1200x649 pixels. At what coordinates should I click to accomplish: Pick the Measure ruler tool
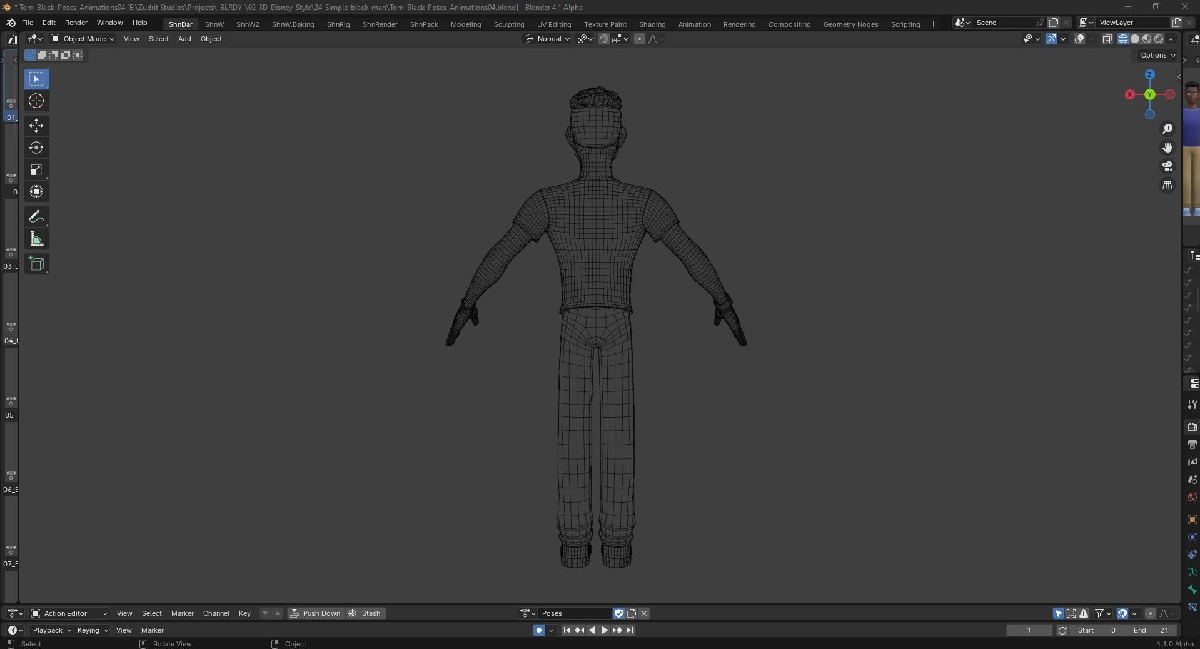(36, 239)
